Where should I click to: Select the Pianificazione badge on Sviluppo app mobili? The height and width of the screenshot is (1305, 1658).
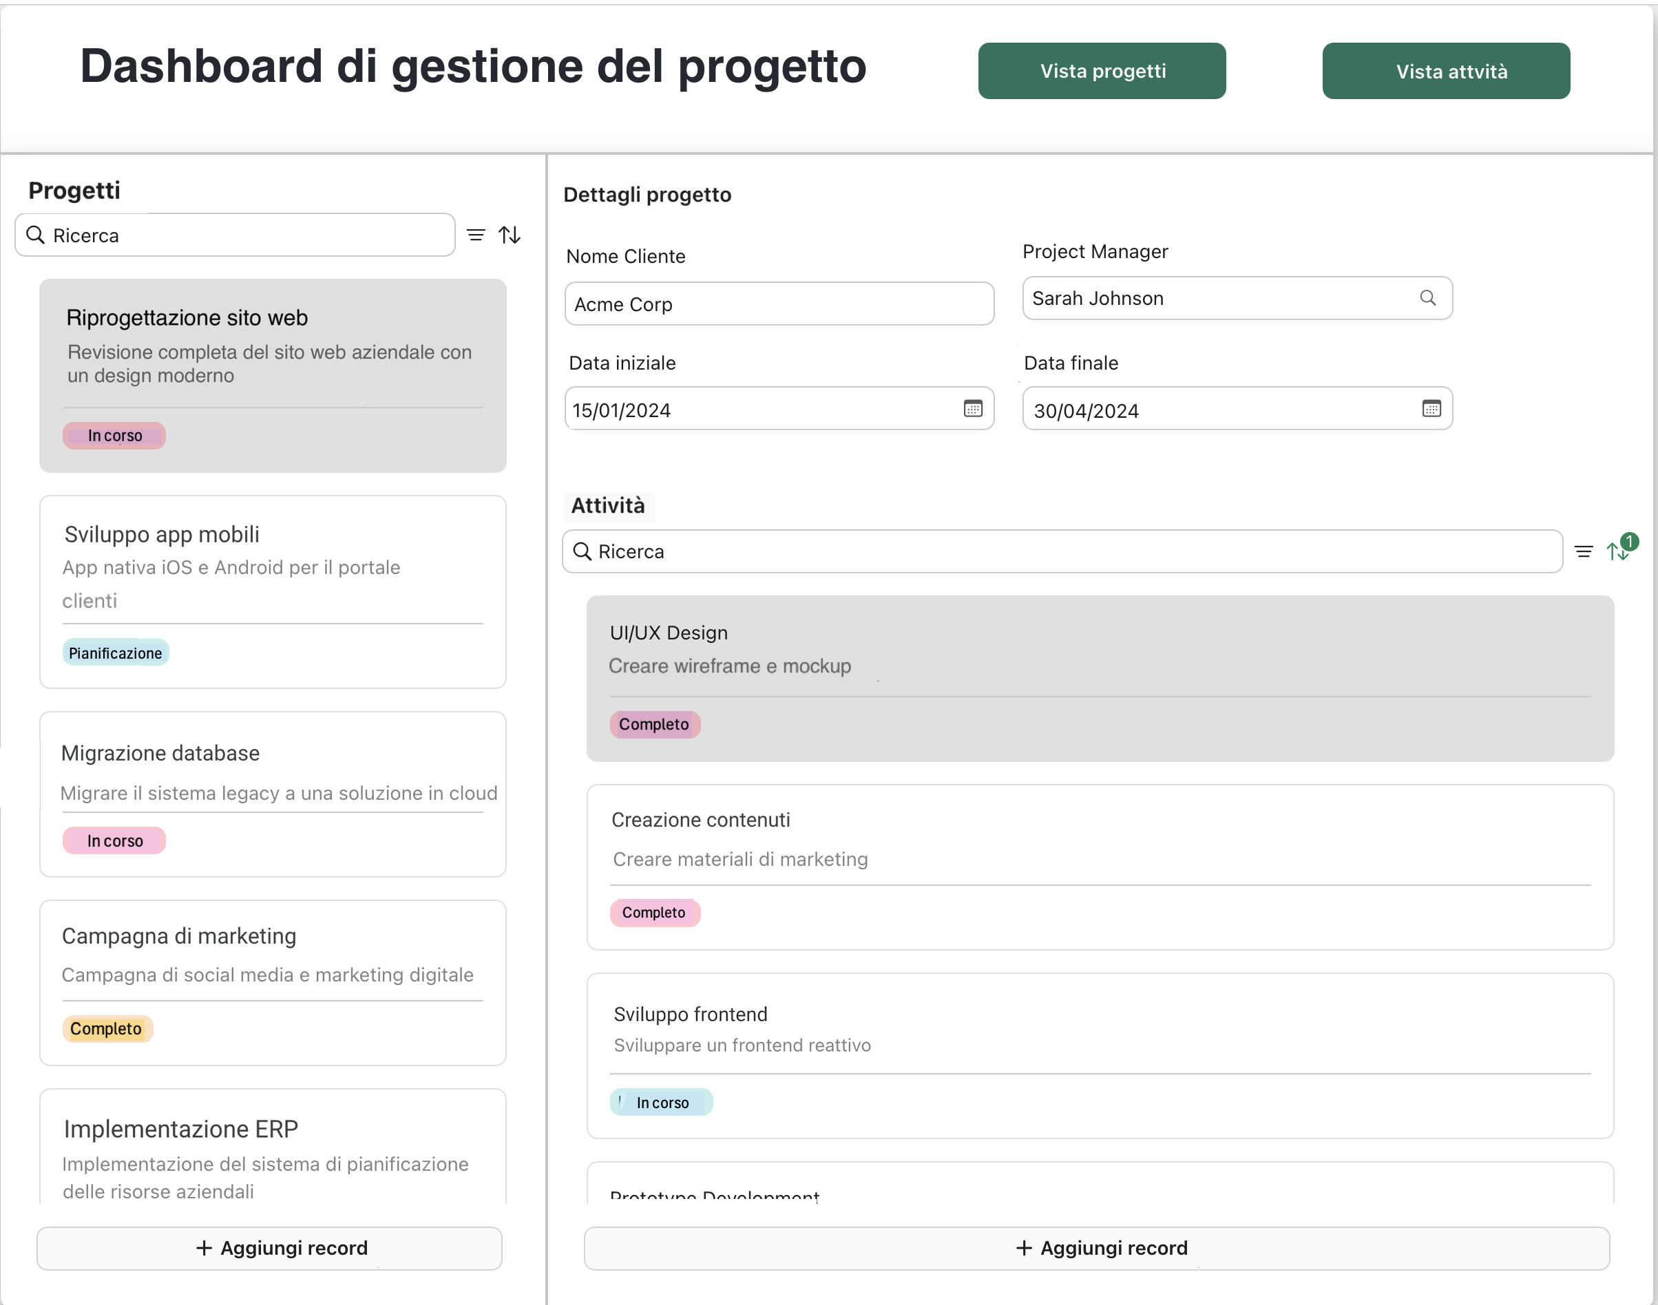pyautogui.click(x=116, y=652)
